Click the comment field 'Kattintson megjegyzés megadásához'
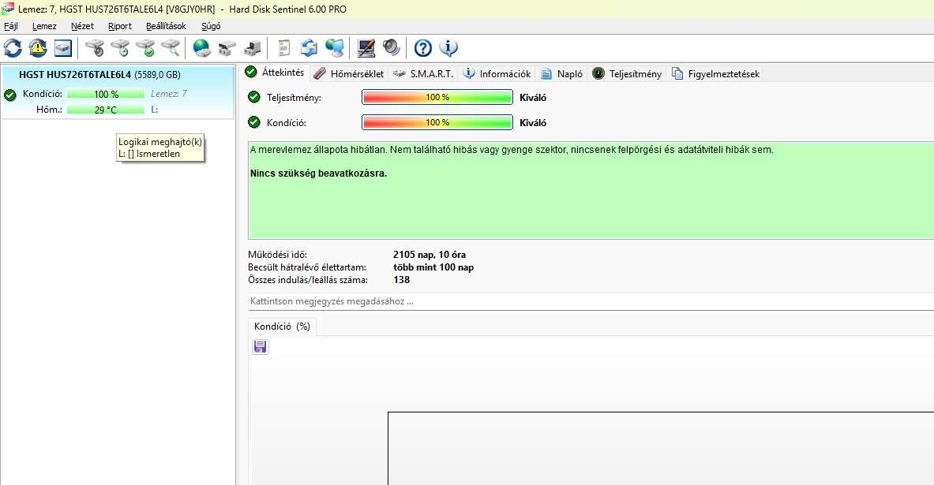The height and width of the screenshot is (485, 934). (591, 301)
